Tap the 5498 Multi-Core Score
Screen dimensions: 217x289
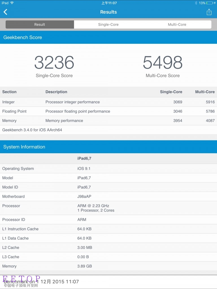(162, 63)
